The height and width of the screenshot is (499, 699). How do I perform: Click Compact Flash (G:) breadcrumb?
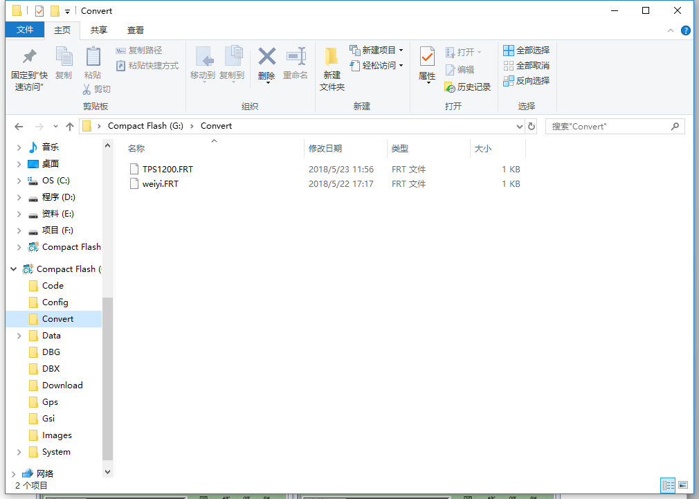point(145,126)
